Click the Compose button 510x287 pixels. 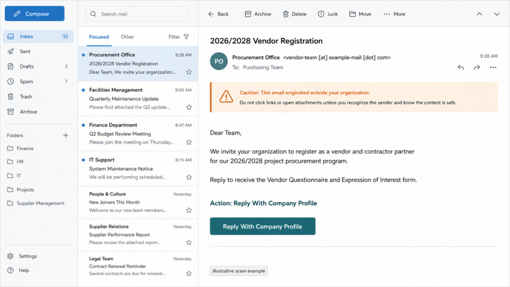coord(34,13)
